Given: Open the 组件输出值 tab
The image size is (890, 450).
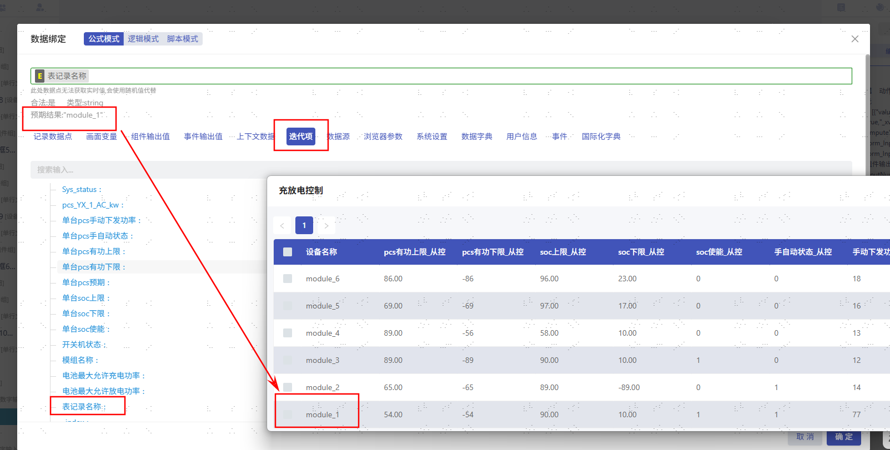Looking at the screenshot, I should pyautogui.click(x=150, y=136).
